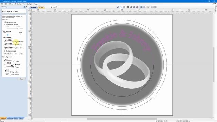Click the Text Spacing slider handle
Viewport: 217px width, 122px height.
click(8, 35)
